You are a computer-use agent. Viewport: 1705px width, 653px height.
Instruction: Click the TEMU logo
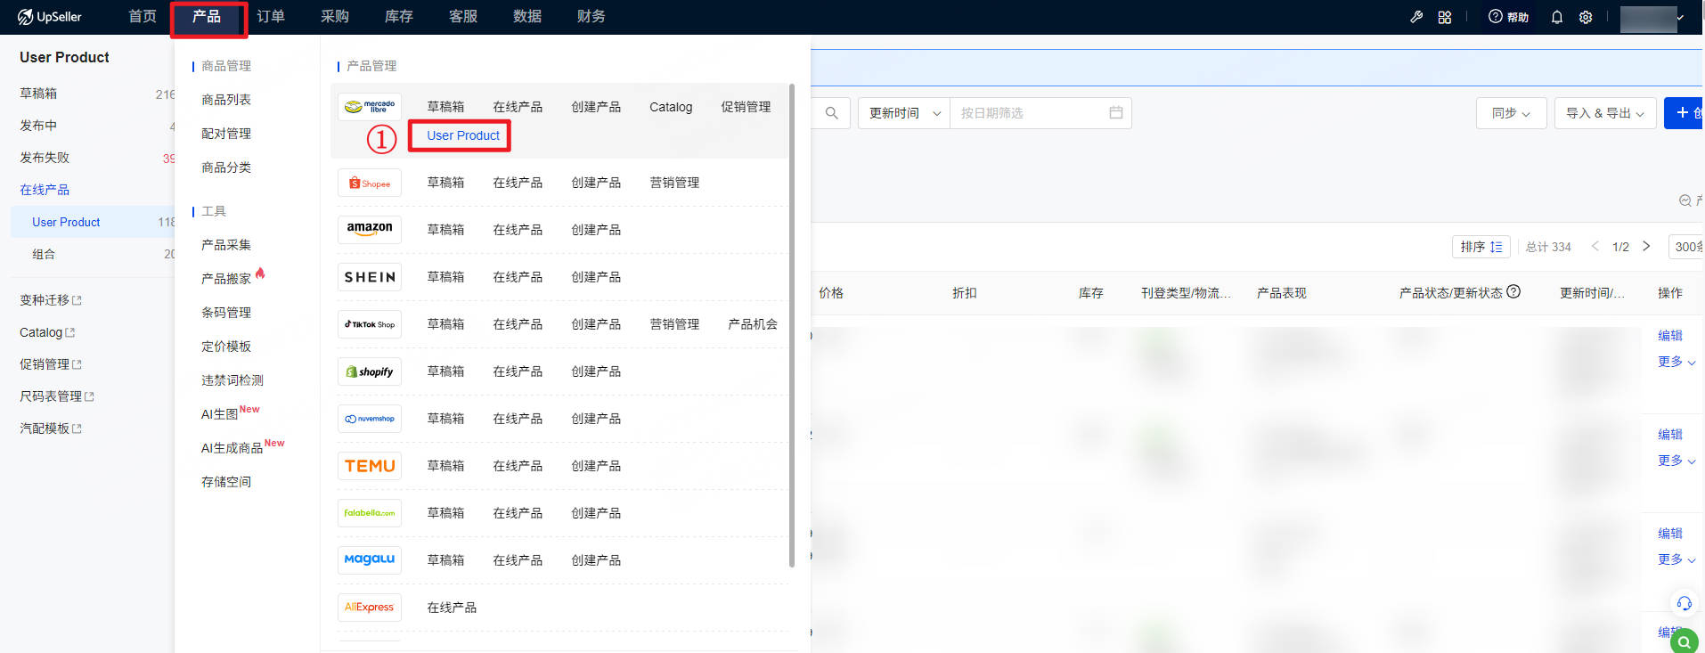tap(370, 466)
